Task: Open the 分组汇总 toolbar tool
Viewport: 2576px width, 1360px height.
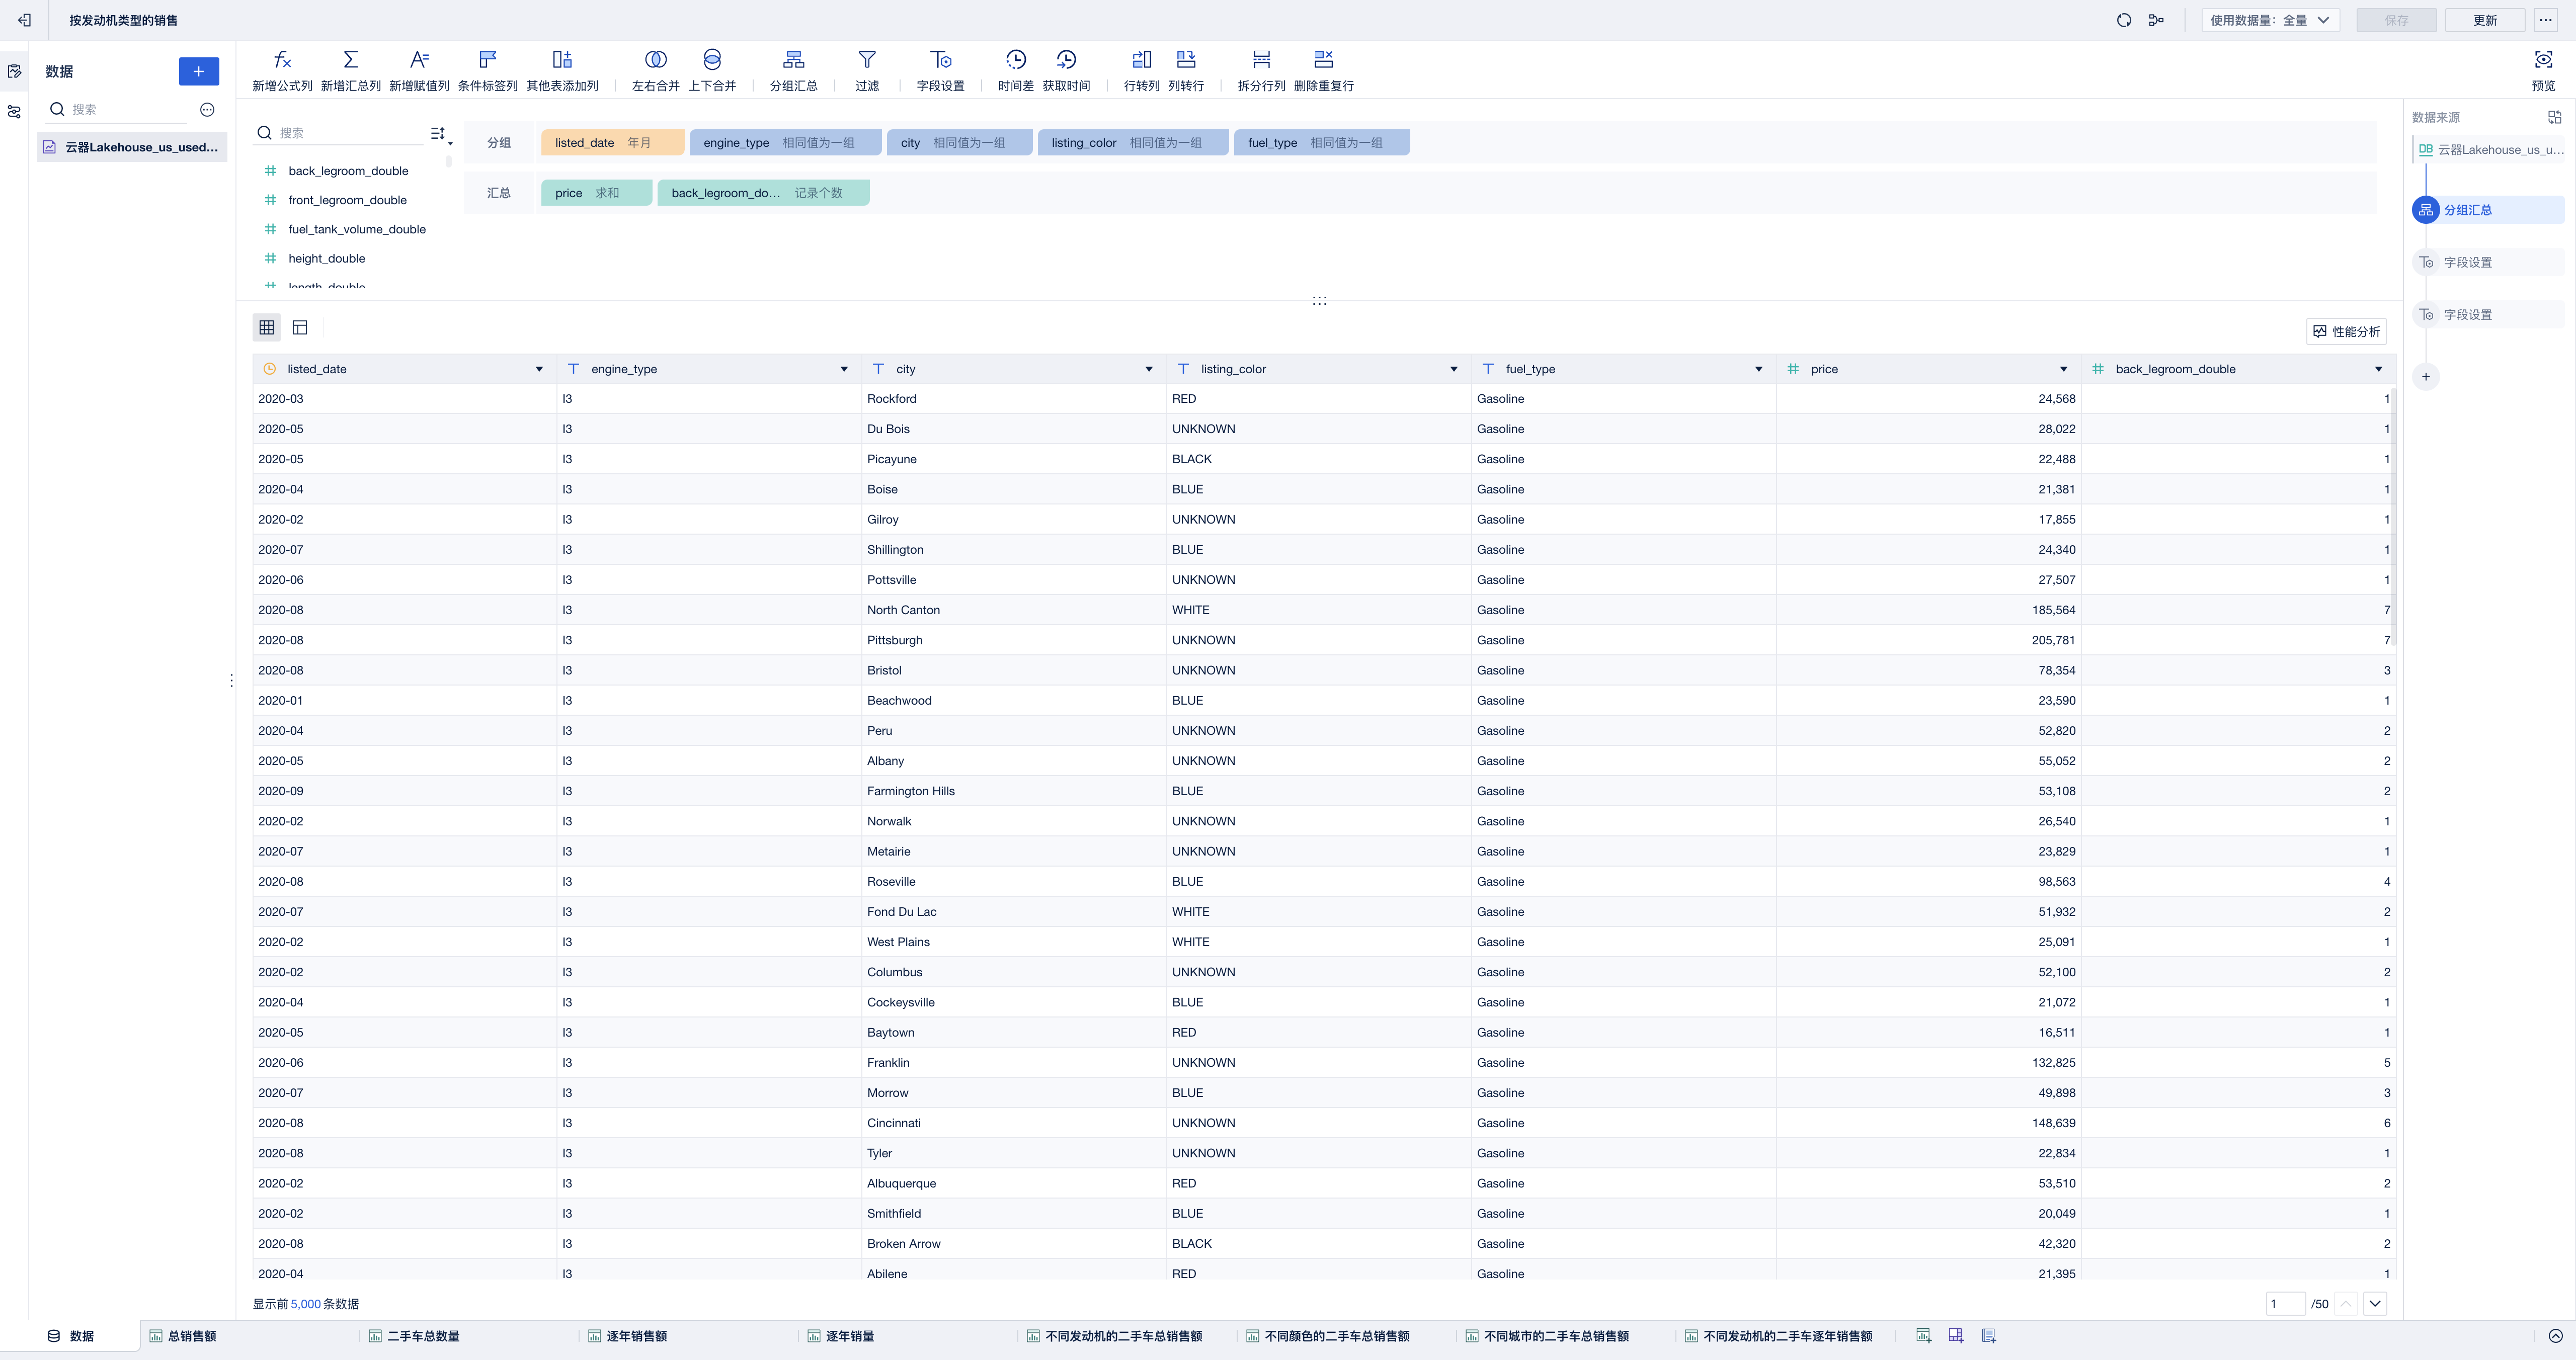Action: 793,60
